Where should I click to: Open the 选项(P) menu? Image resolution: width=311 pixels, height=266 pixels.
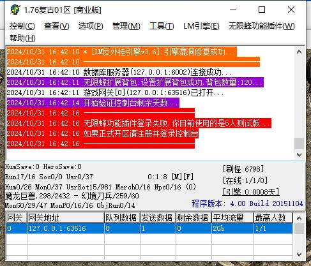91,26
